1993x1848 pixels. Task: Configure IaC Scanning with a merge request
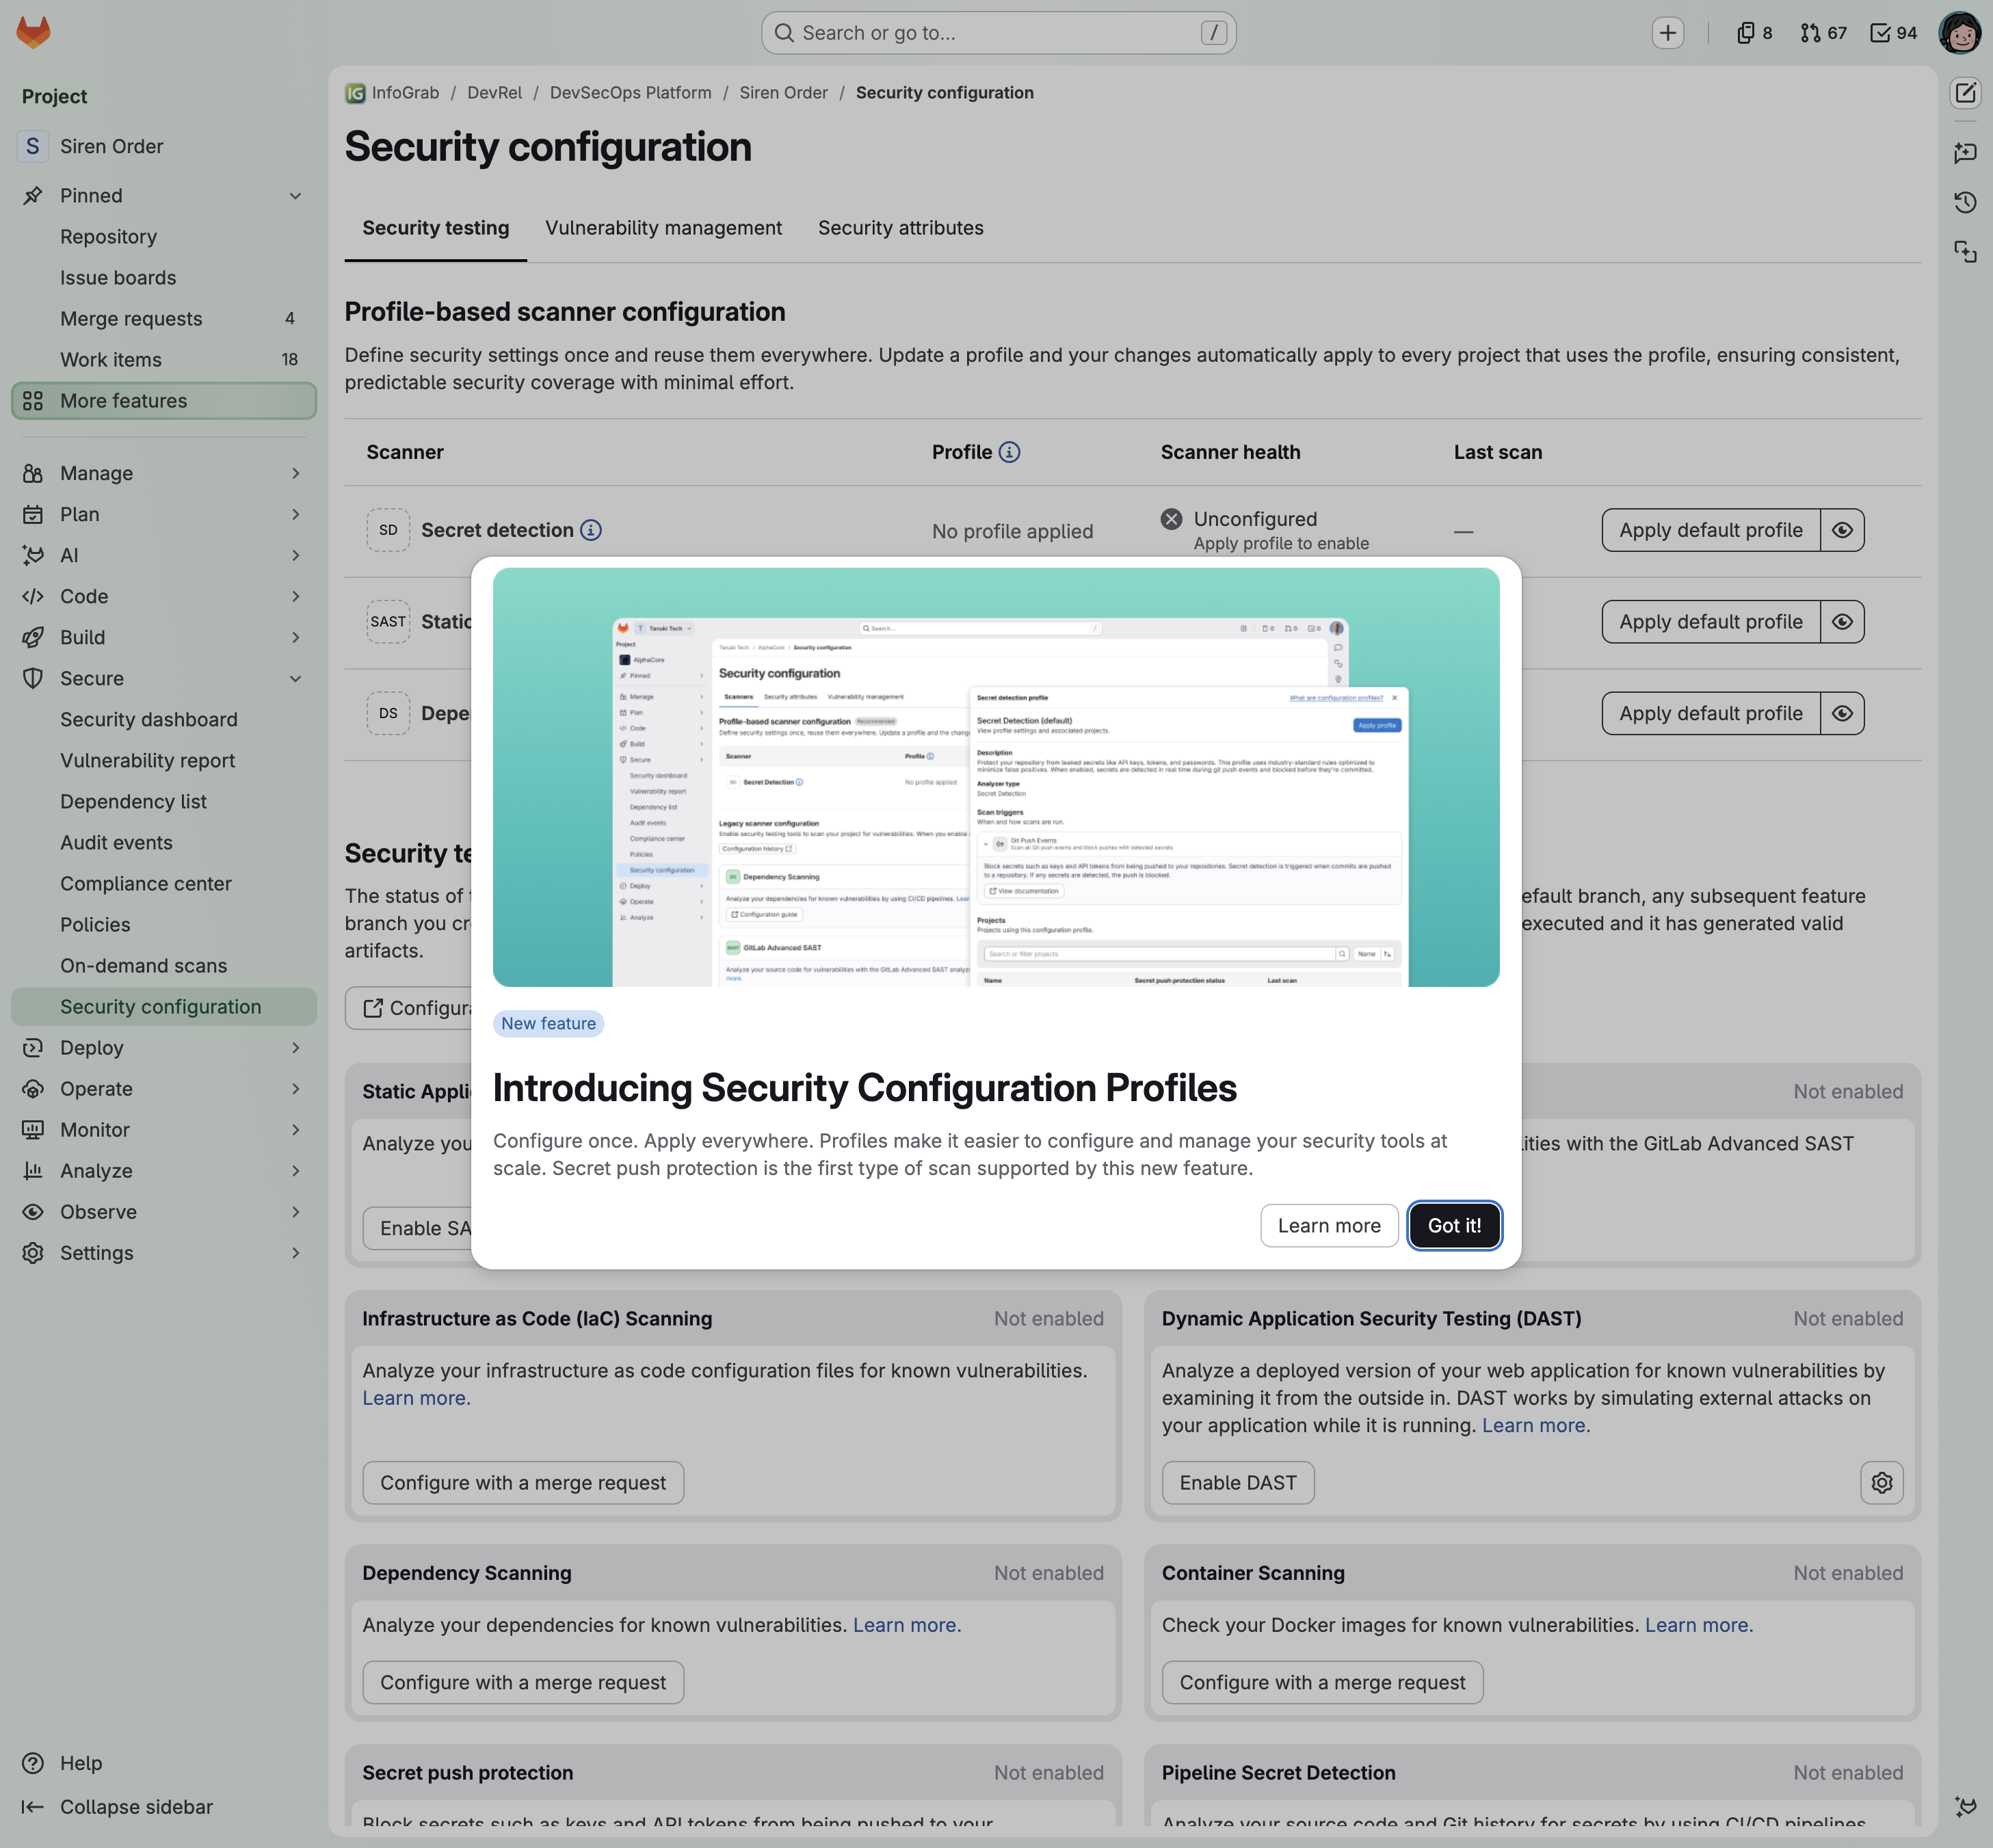523,1482
